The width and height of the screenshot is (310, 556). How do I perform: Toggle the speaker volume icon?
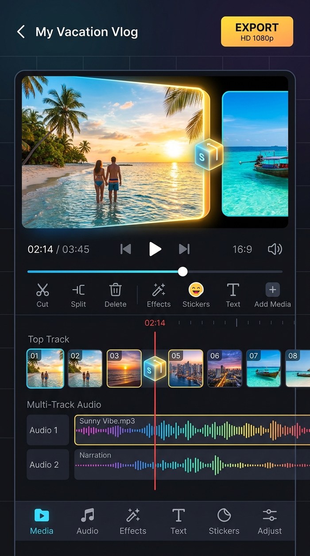275,249
